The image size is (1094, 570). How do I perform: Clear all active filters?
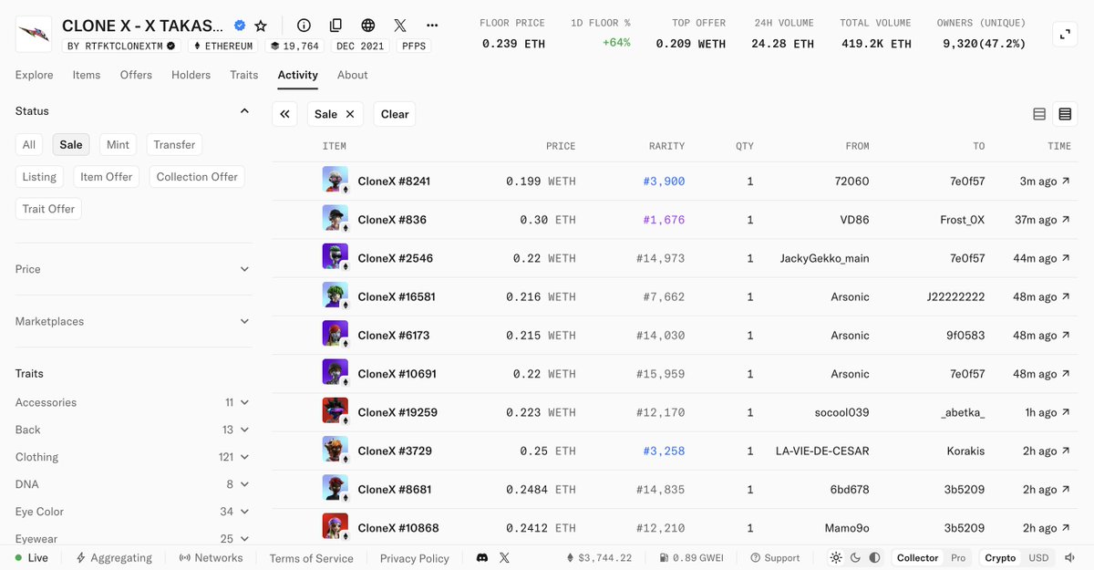(x=395, y=114)
